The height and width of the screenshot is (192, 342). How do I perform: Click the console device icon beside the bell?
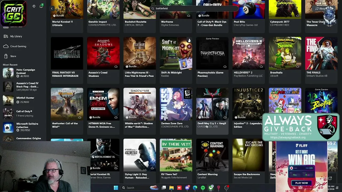[x=34, y=6]
